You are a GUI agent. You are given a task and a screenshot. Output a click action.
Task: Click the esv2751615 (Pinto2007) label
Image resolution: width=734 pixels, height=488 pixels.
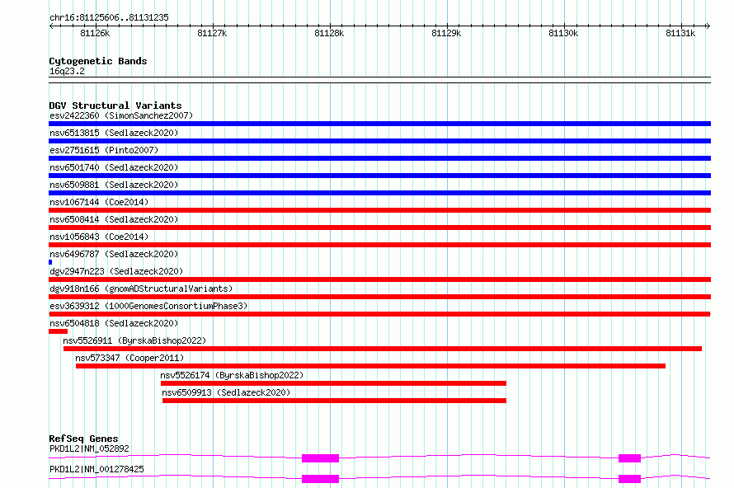coord(104,150)
